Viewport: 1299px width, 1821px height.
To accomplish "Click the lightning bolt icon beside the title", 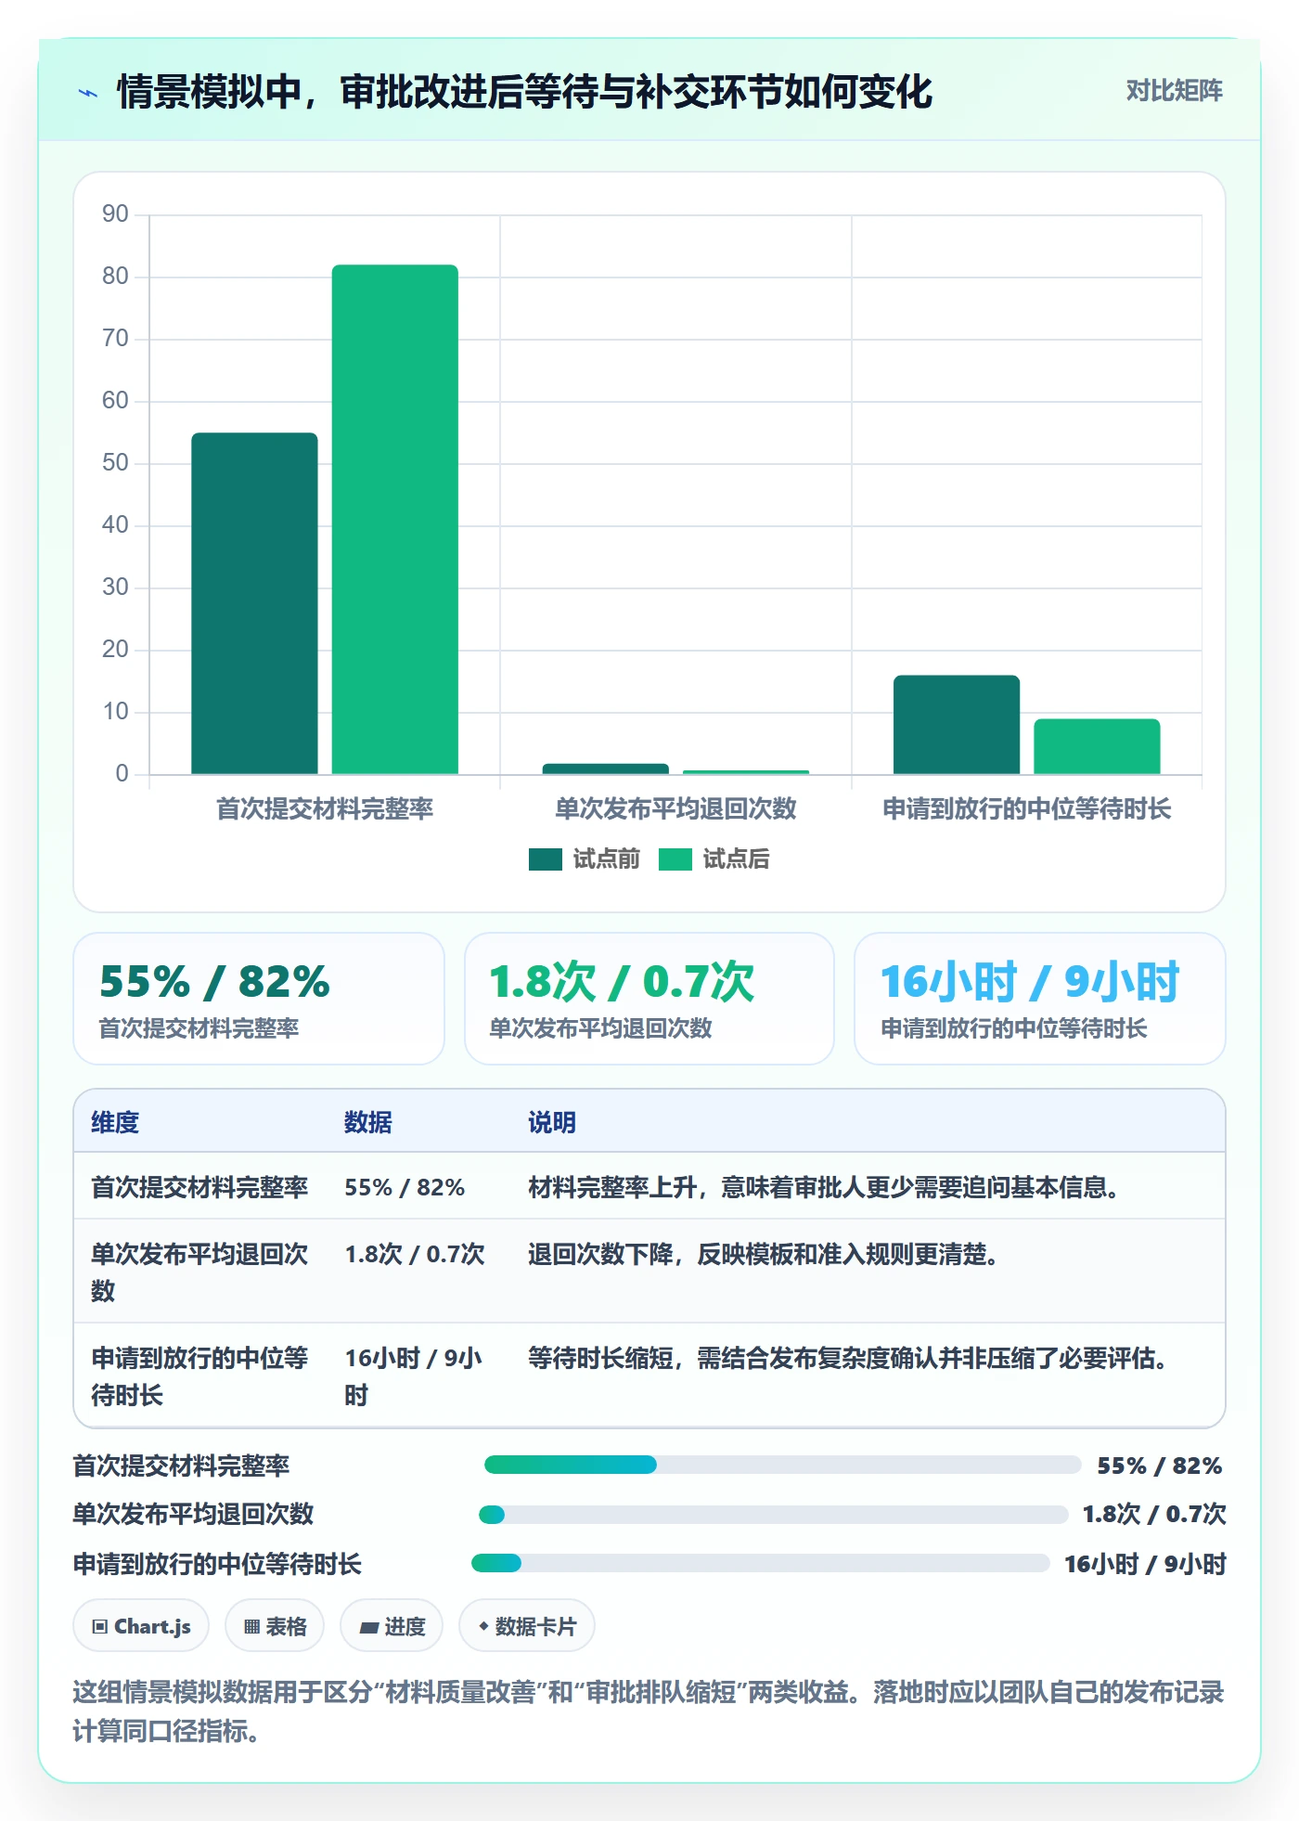I will [x=88, y=93].
